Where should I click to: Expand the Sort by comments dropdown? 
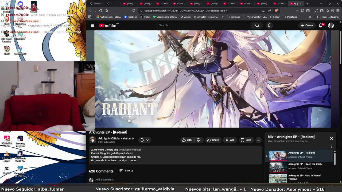coord(126,171)
